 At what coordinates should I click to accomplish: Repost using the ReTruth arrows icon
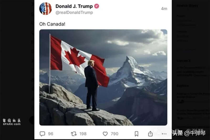pos(74,134)
